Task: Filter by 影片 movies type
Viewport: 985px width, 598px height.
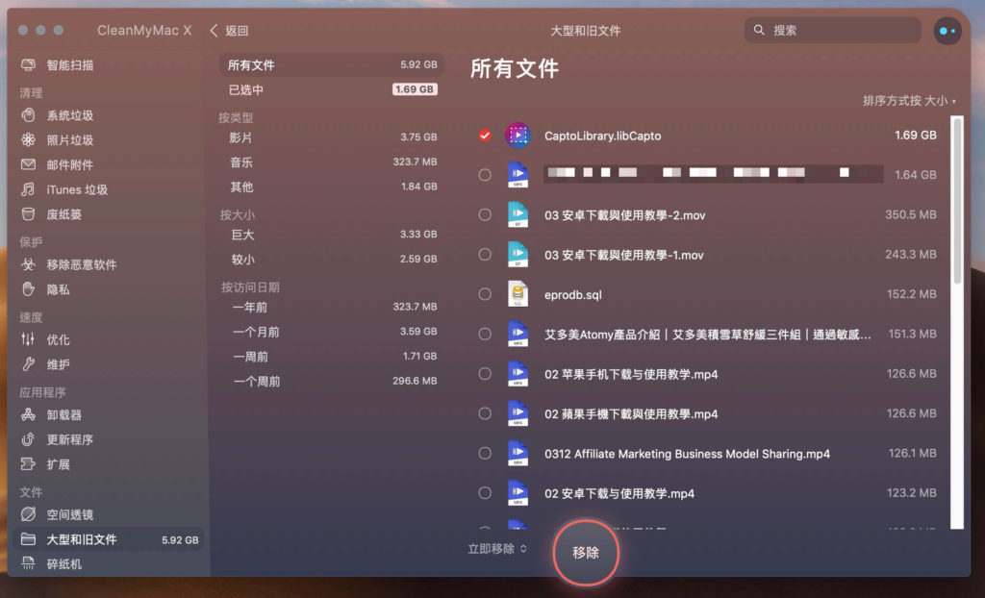Action: coord(332,137)
